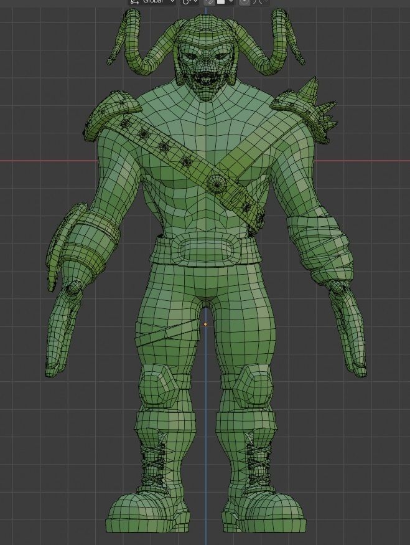Toggle the snap magnet icon
This screenshot has height=545, width=410.
[x=209, y=2]
